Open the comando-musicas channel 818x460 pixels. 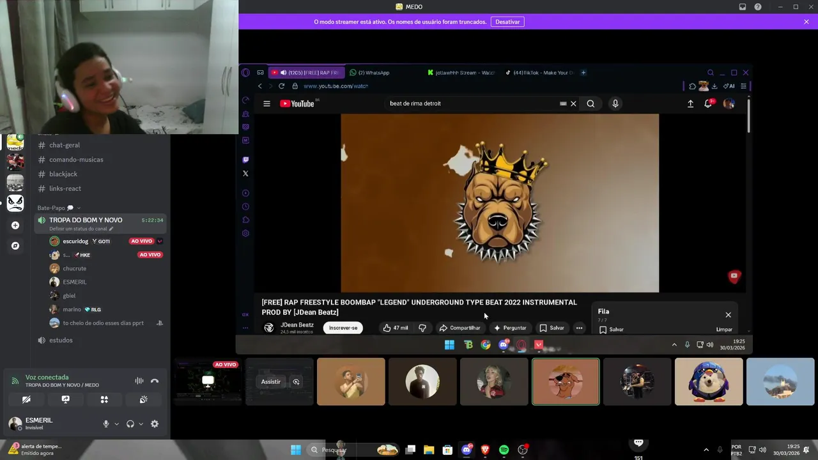pyautogui.click(x=76, y=160)
